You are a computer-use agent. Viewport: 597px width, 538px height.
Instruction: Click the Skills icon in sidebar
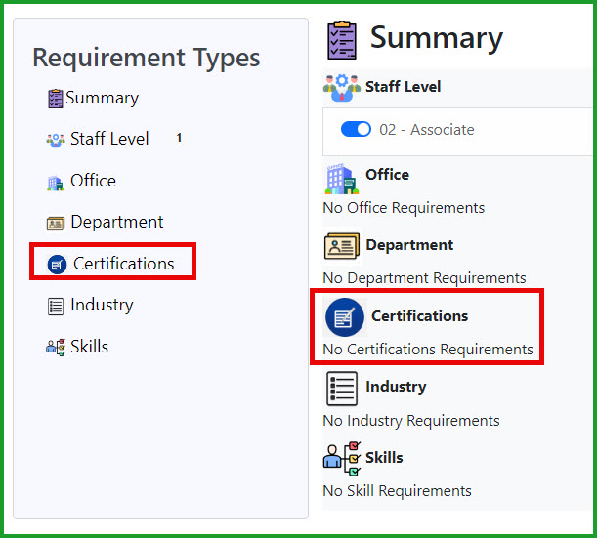(56, 347)
